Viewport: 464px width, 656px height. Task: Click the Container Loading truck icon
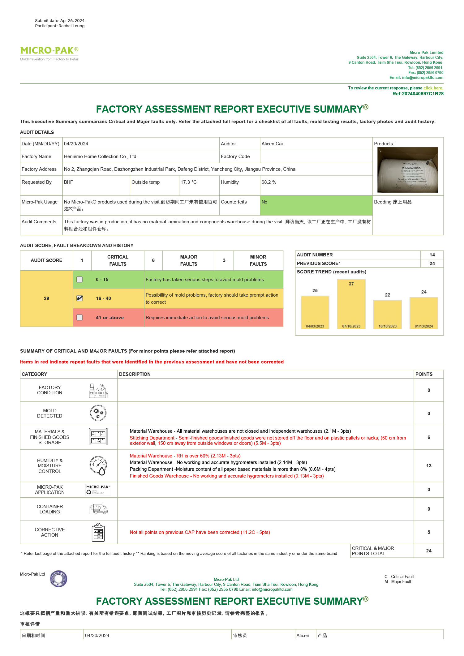pyautogui.click(x=98, y=509)
